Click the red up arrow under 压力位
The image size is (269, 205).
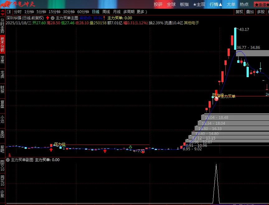pos(51,150)
